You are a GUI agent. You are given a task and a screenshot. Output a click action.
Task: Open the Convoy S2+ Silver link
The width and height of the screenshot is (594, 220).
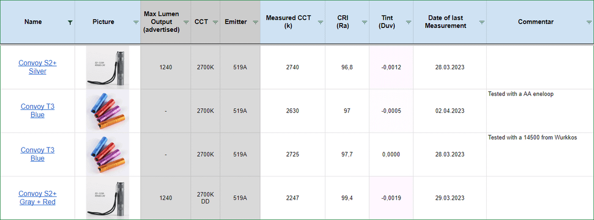point(37,67)
